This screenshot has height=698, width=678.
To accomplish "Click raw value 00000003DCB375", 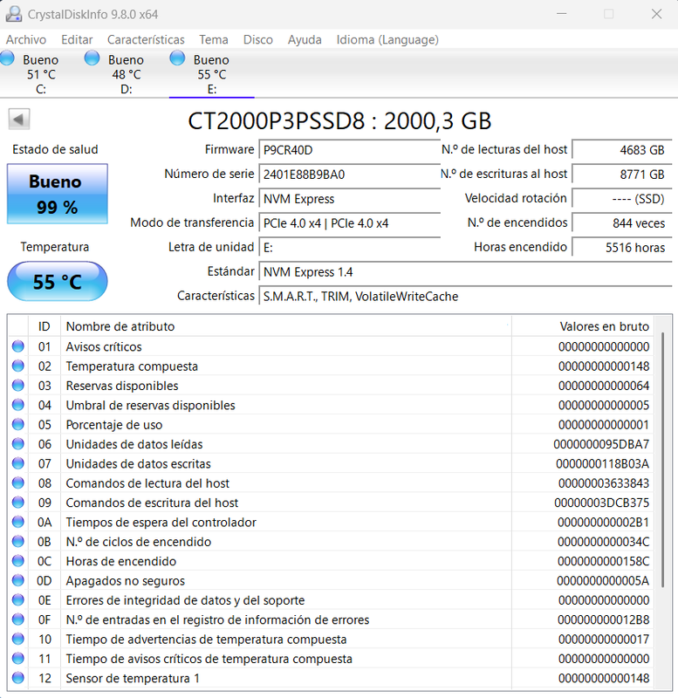I will pos(602,503).
